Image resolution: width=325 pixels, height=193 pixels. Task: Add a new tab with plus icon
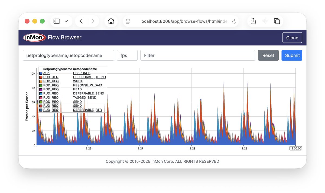coord(265,21)
